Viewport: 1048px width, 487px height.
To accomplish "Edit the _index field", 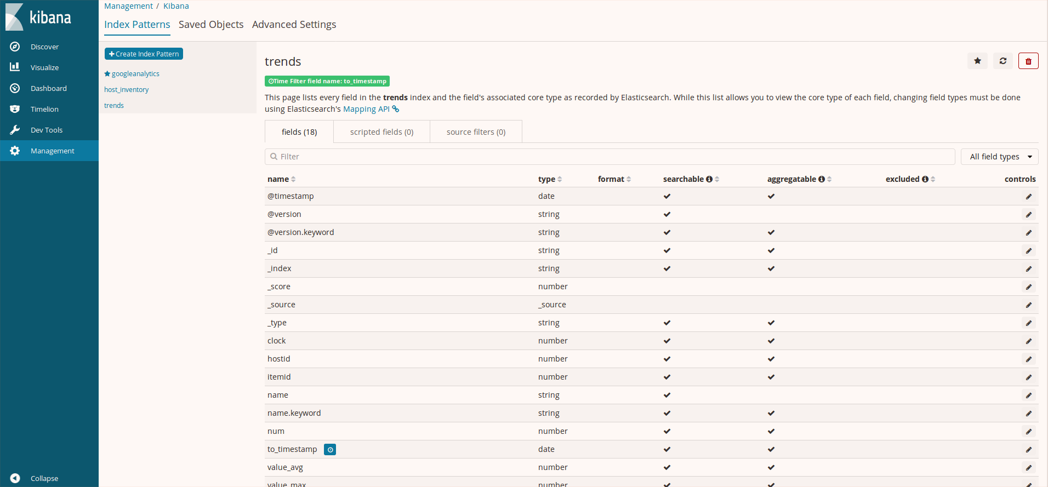I will point(1029,269).
